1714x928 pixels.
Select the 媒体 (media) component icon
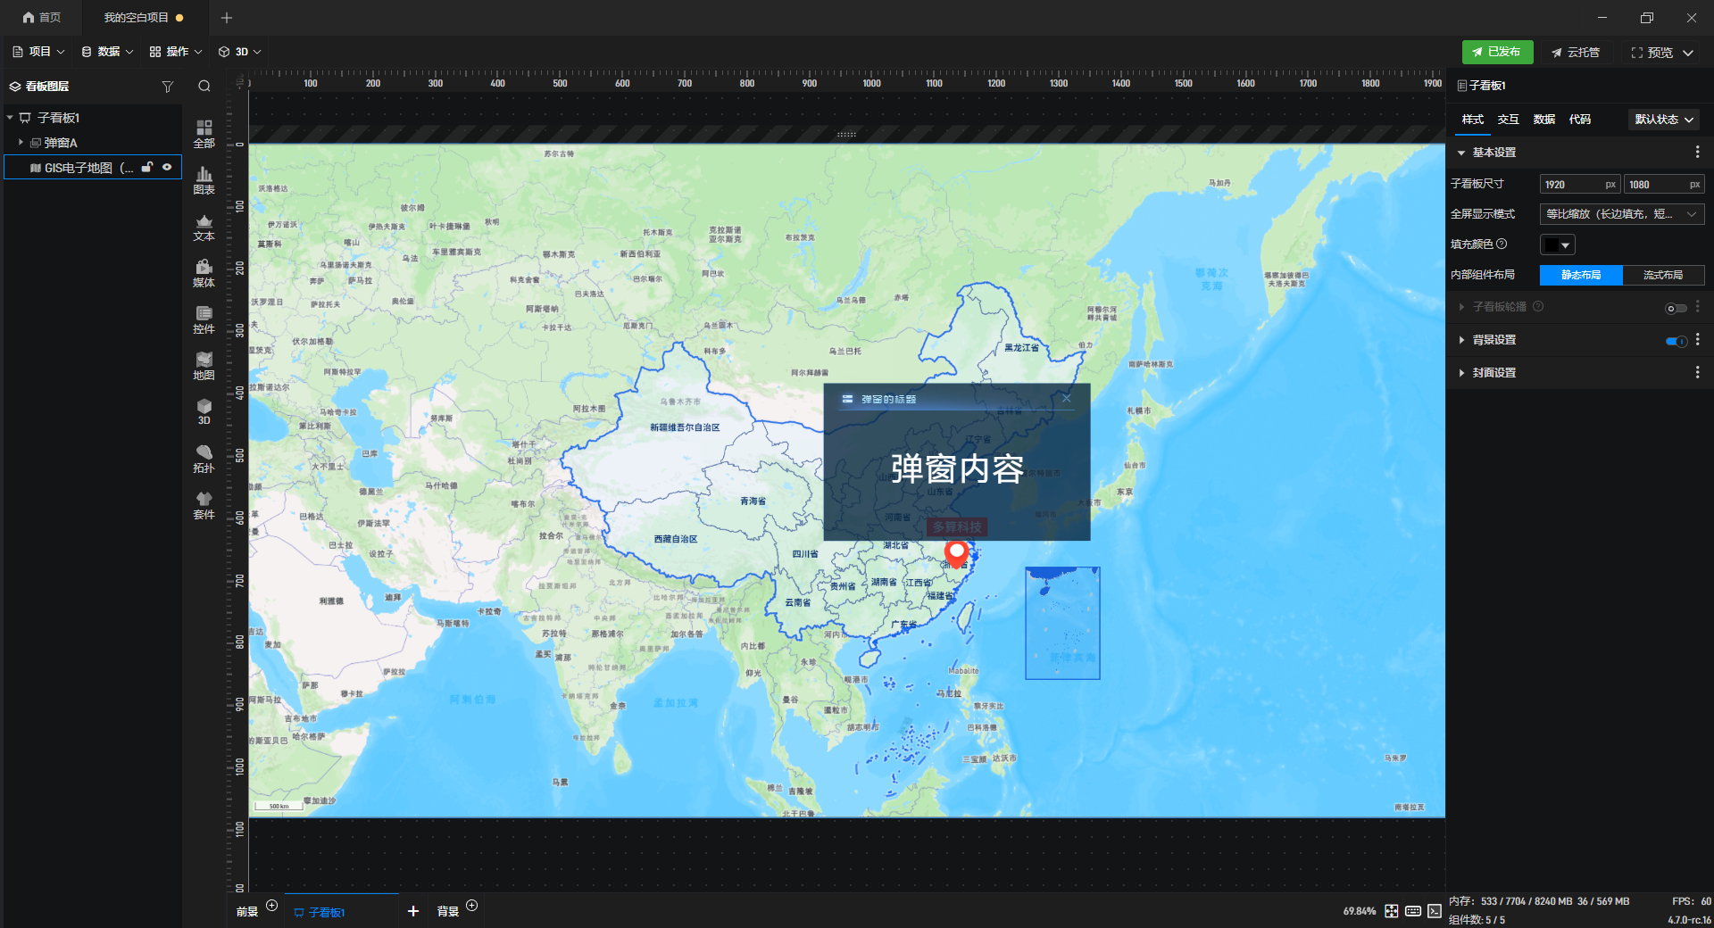pyautogui.click(x=204, y=273)
